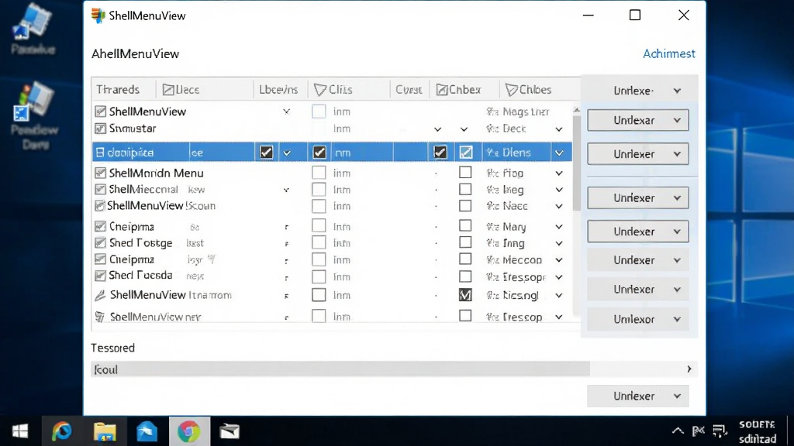Click the list scrollbar up arrow
The image size is (794, 446).
click(x=576, y=110)
